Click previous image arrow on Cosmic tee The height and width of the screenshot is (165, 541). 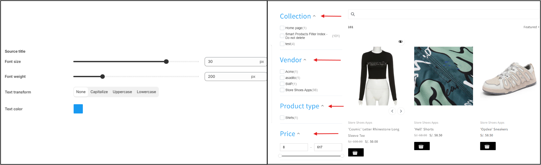click(x=392, y=111)
